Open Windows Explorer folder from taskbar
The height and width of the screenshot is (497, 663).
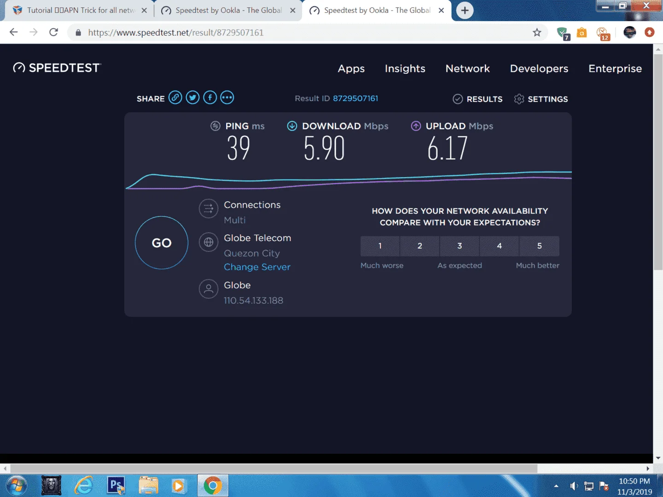click(148, 485)
